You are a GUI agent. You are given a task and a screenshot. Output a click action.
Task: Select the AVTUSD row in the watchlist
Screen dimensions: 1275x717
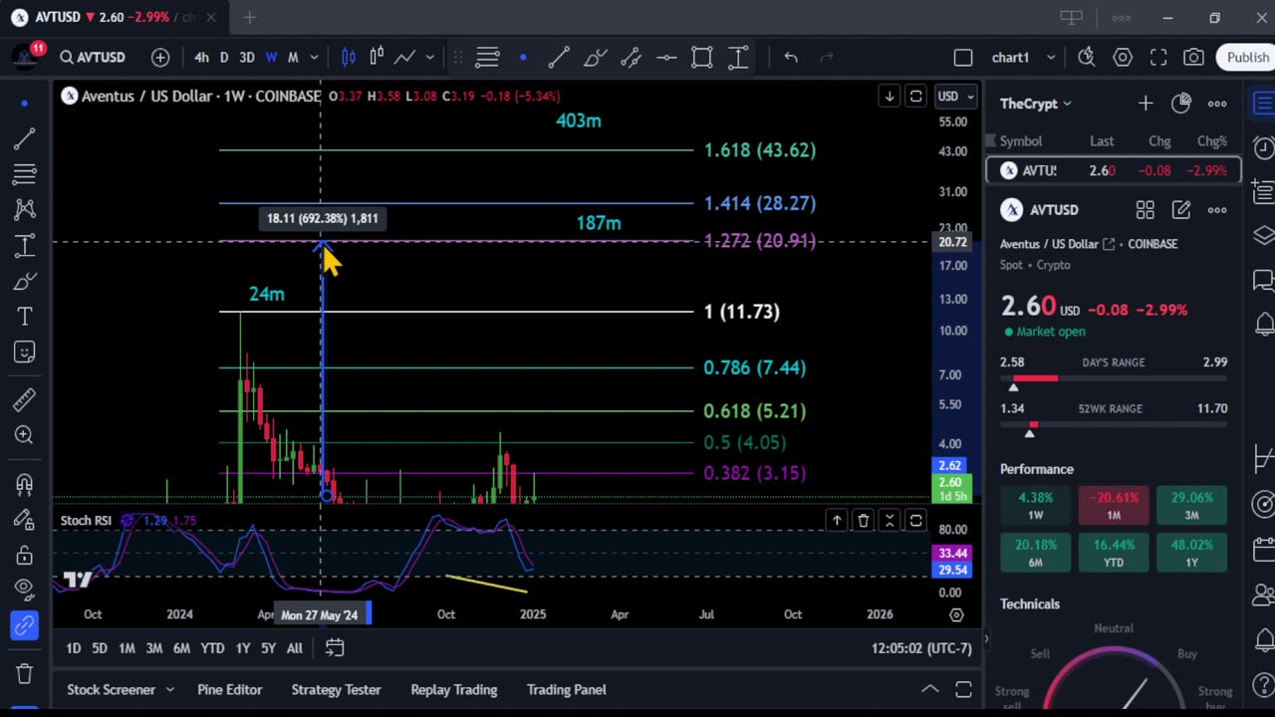(x=1114, y=170)
